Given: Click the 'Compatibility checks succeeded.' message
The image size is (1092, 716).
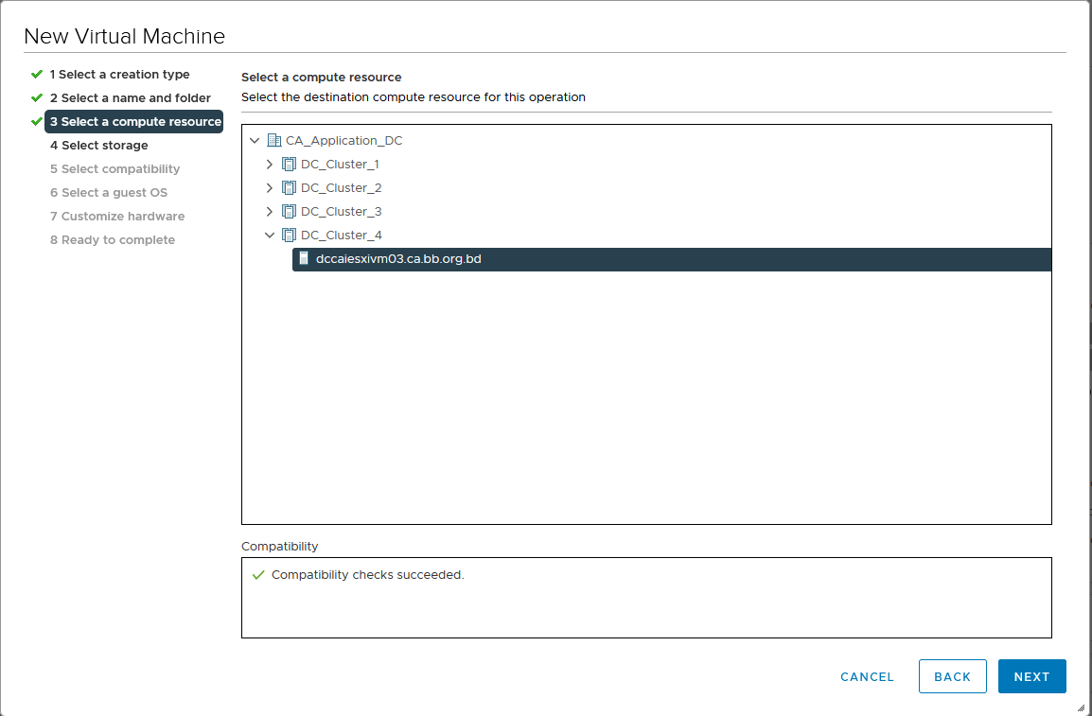Looking at the screenshot, I should [368, 575].
